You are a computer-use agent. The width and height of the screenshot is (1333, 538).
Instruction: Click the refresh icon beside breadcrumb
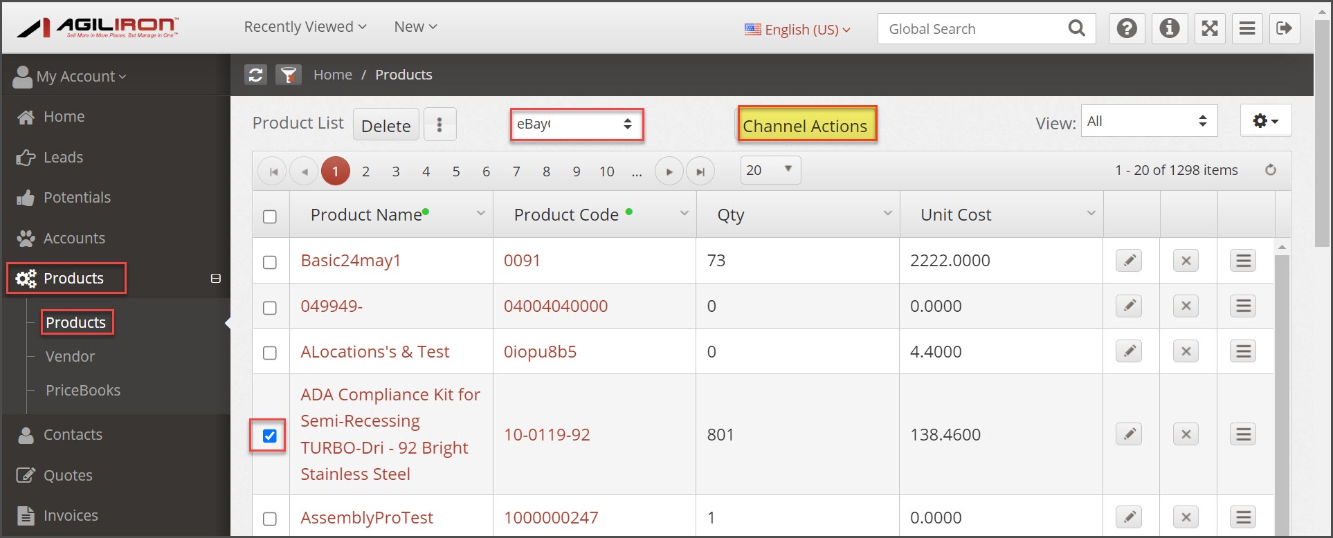[255, 75]
